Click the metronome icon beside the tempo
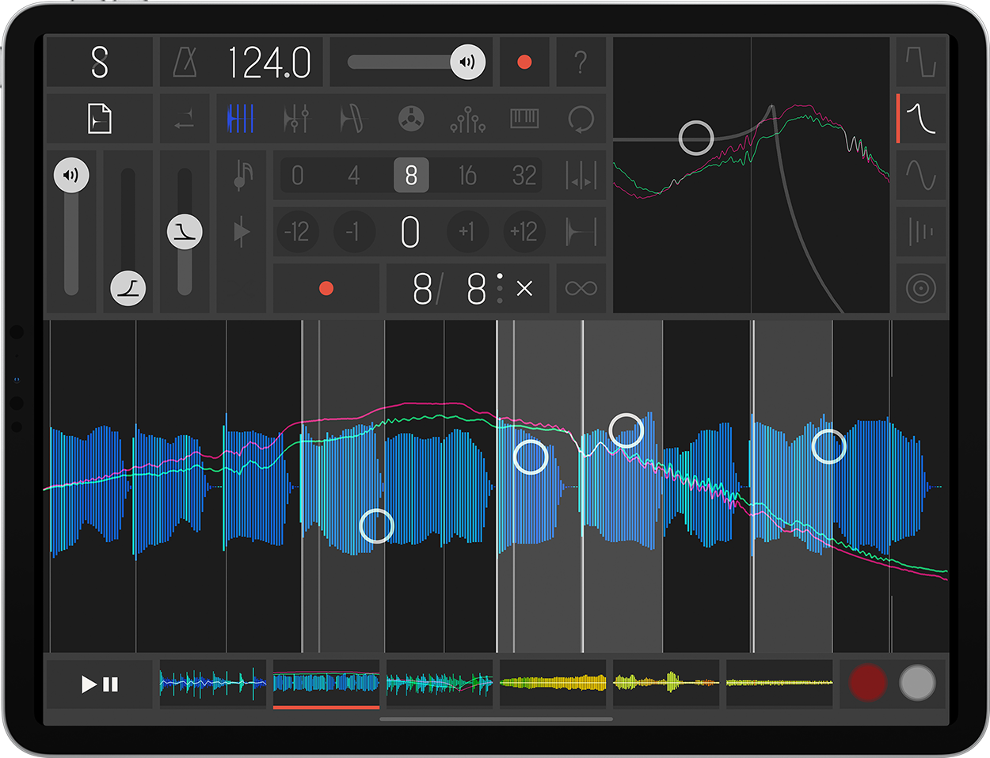This screenshot has height=758, width=990. tap(185, 62)
